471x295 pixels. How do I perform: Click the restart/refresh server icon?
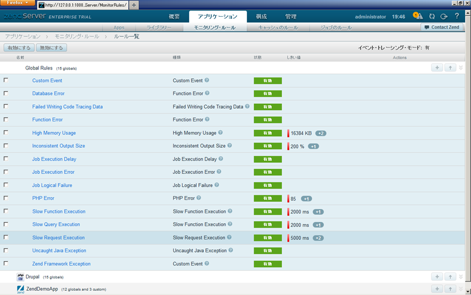432,17
